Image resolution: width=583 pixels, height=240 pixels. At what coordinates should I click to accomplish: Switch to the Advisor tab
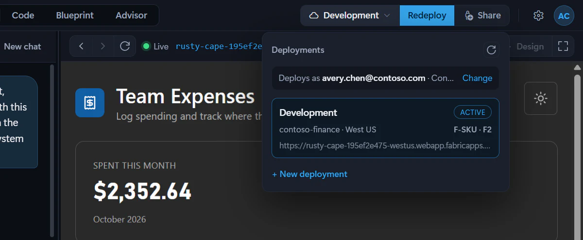pos(131,15)
